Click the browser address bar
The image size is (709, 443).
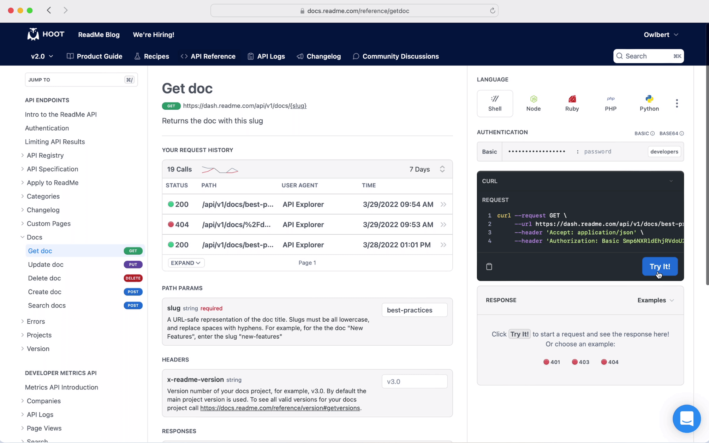coord(354,11)
